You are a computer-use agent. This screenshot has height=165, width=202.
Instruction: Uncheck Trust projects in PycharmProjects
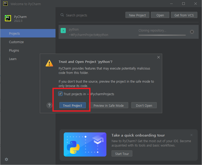(60, 94)
